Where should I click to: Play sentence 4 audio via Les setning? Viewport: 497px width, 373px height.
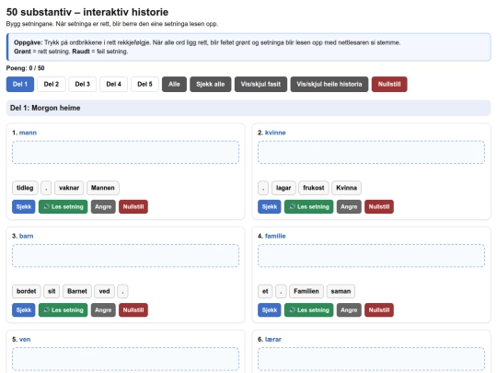(x=308, y=310)
